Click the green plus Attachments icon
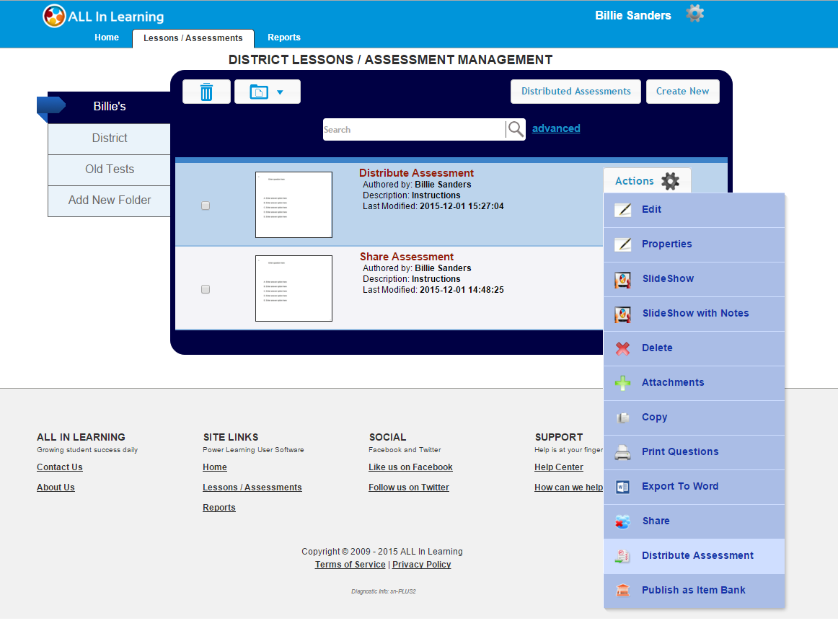The width and height of the screenshot is (838, 631). coord(622,383)
